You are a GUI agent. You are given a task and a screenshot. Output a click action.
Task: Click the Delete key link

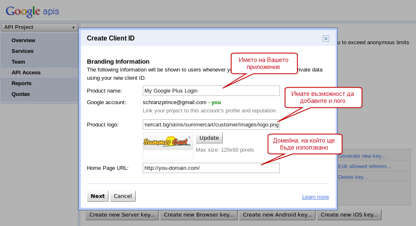[353, 177]
